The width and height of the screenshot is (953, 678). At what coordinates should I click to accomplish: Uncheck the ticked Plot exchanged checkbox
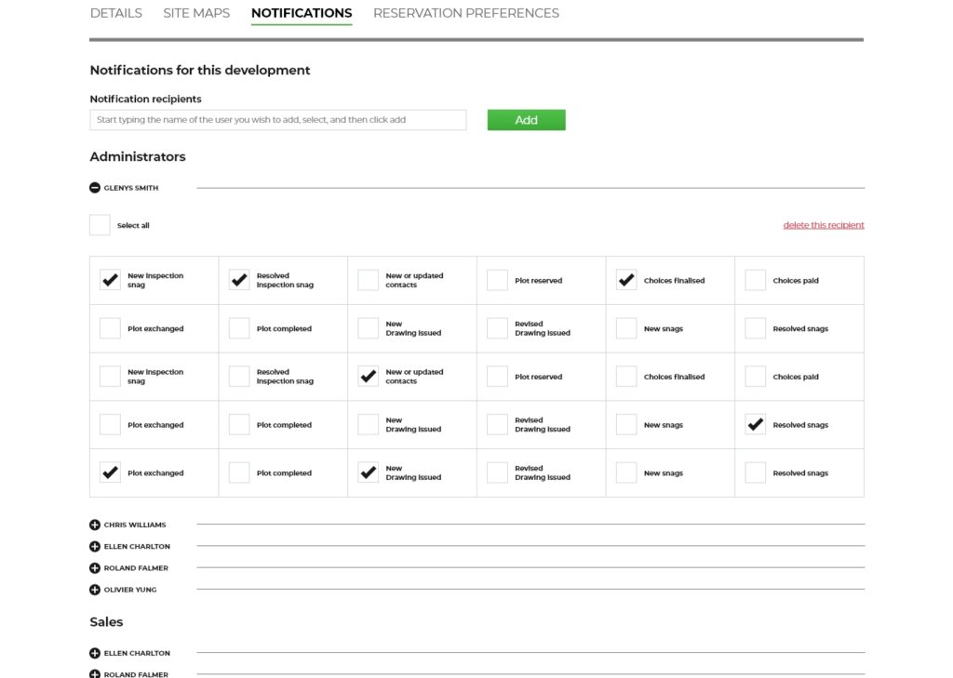coord(110,472)
